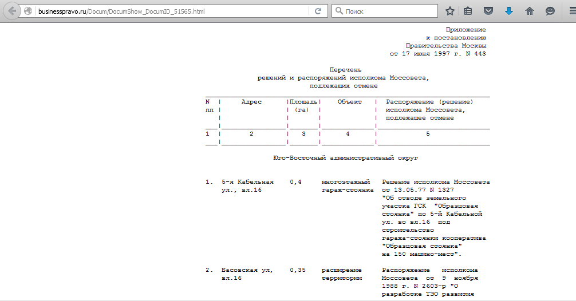Reload the current page
This screenshot has width=576, height=301.
[318, 11]
